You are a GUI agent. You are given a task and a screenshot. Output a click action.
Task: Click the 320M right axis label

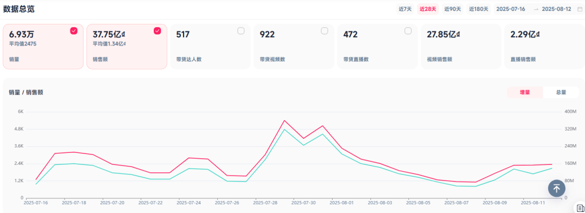(571, 128)
